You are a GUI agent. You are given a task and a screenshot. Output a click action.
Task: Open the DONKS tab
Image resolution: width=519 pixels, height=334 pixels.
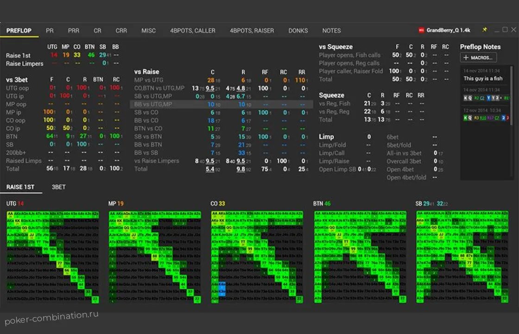[x=298, y=31]
